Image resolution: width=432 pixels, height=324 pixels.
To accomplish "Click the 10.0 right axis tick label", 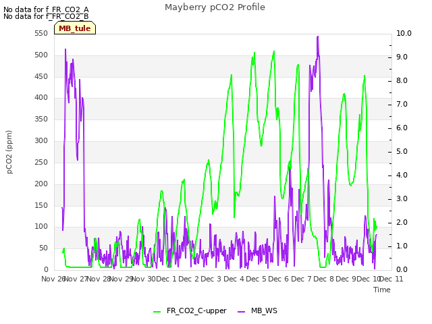I will click(x=404, y=33).
